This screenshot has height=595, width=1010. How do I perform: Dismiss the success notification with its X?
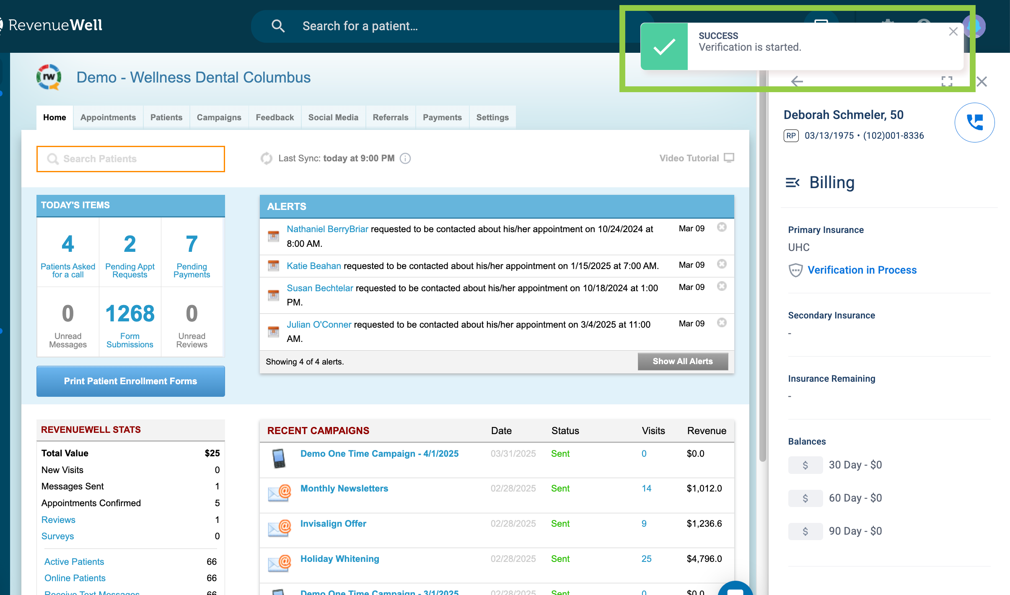coord(953,32)
